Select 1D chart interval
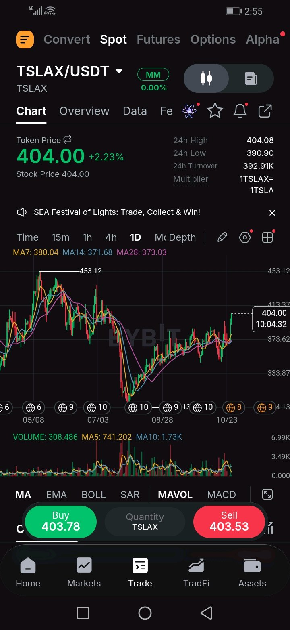 tap(136, 237)
